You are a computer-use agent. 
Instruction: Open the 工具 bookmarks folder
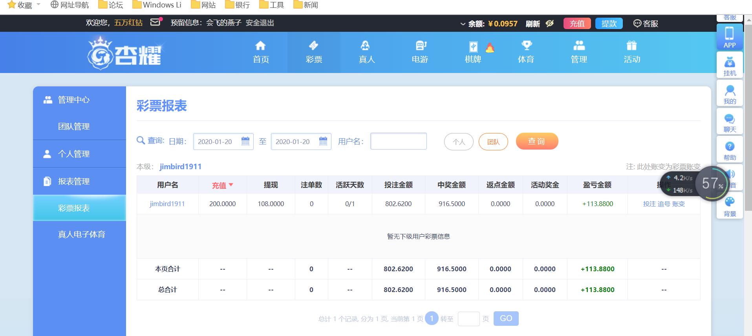pyautogui.click(x=272, y=5)
